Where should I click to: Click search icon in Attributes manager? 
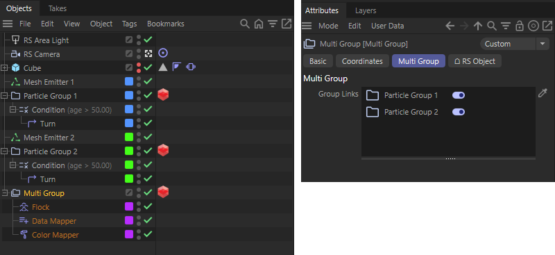tap(492, 26)
